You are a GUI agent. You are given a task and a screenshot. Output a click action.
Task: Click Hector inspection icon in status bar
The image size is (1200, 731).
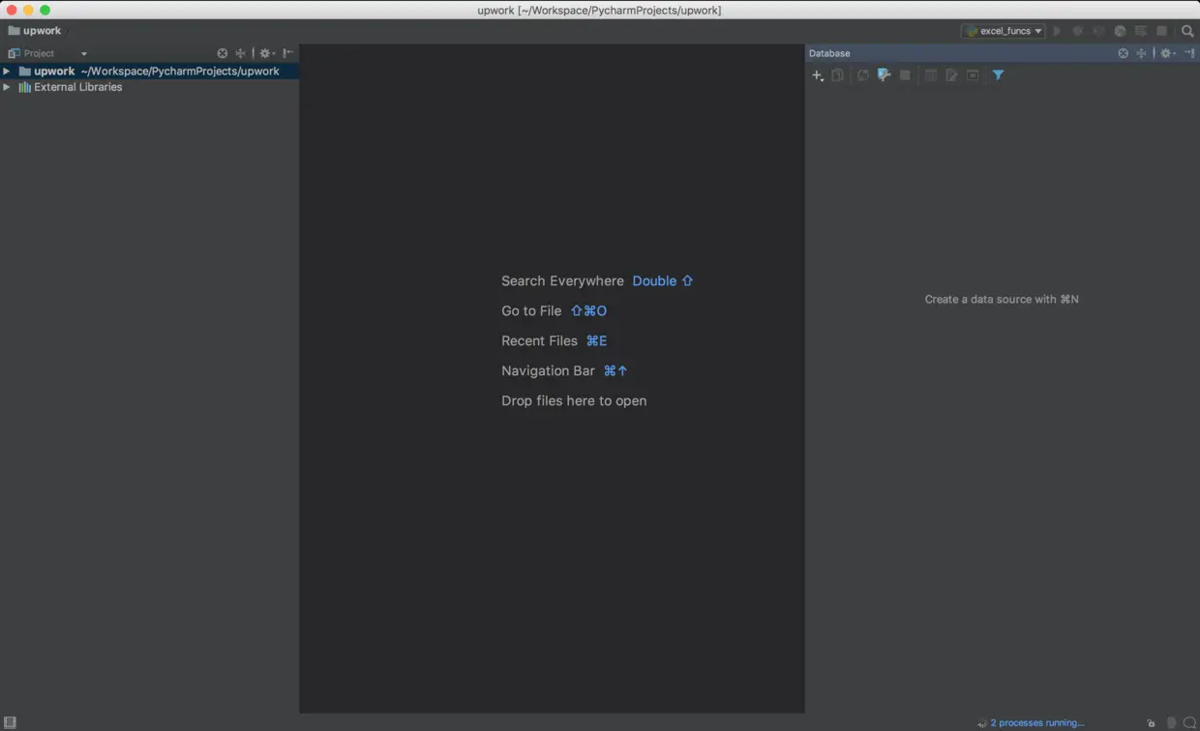(1171, 723)
